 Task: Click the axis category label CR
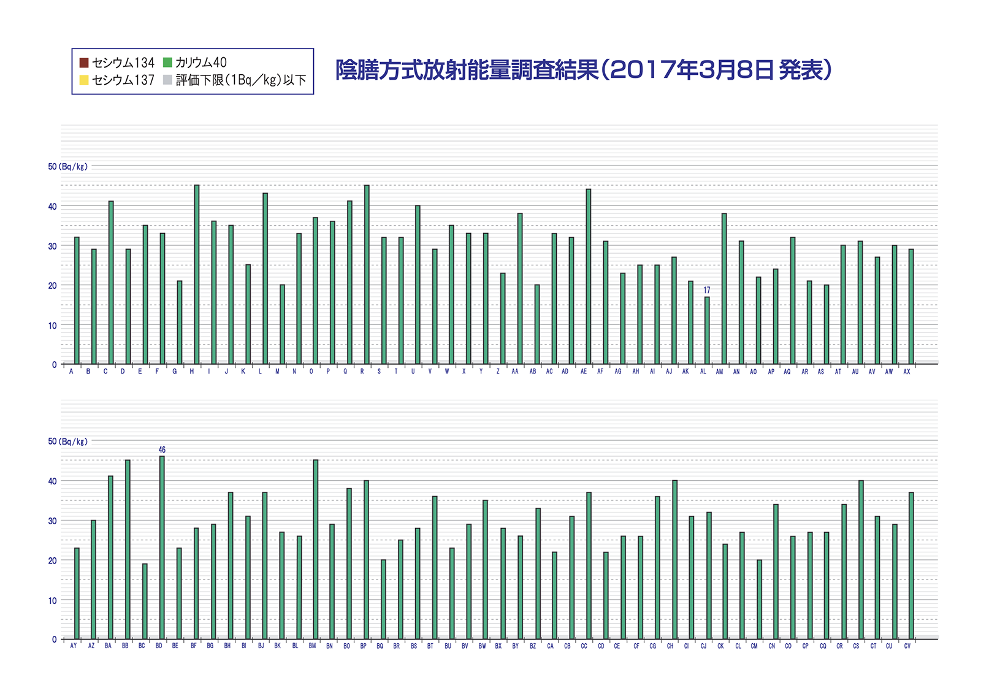(839, 646)
